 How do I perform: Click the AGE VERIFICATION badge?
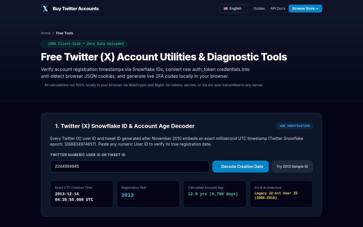pyautogui.click(x=295, y=126)
